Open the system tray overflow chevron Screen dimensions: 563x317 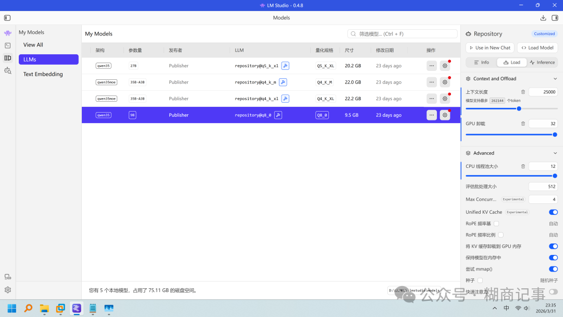pyautogui.click(x=495, y=308)
